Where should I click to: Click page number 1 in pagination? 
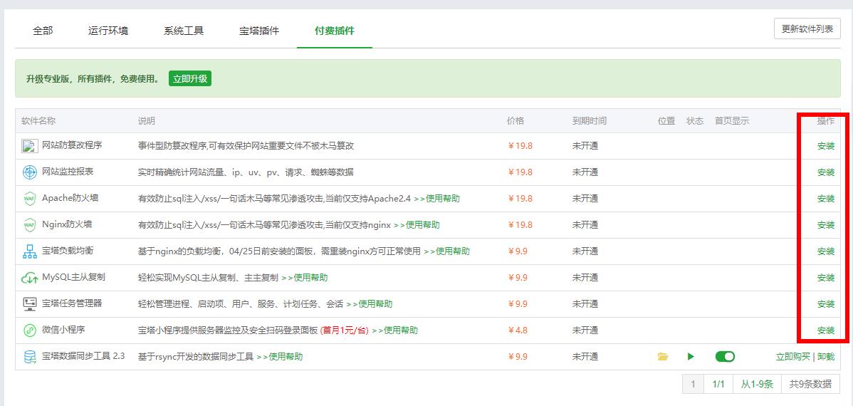[693, 384]
